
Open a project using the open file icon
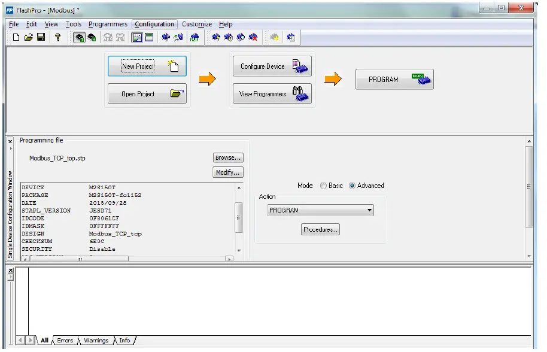coord(29,37)
